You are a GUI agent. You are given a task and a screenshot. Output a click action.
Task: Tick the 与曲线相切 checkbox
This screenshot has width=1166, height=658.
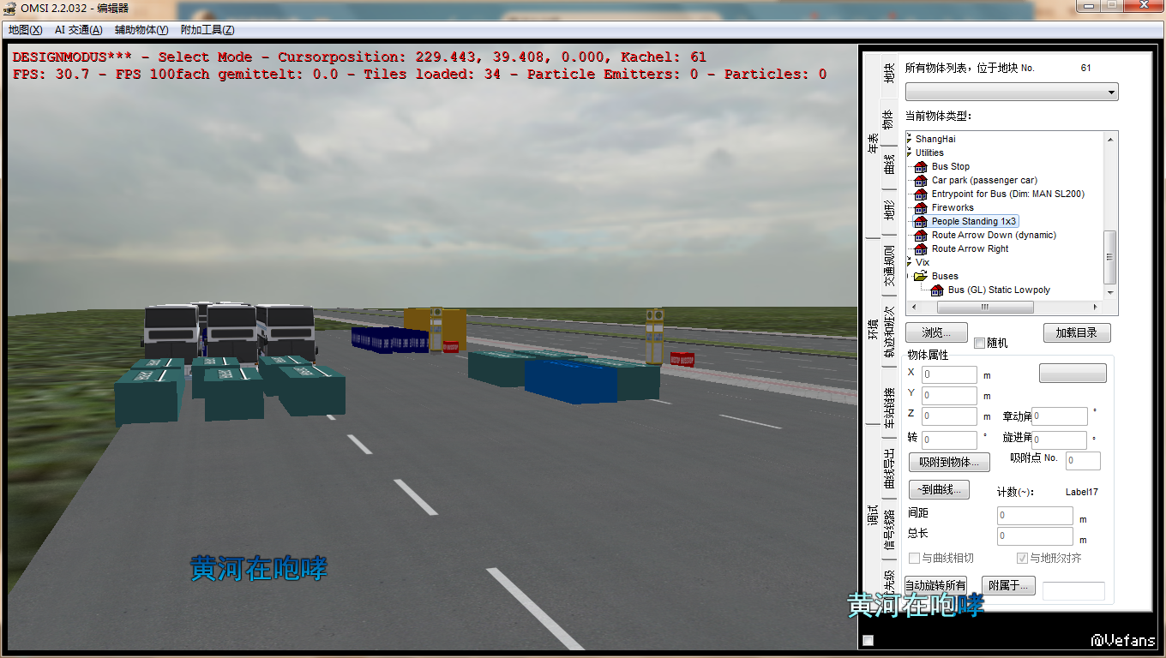[x=914, y=559]
